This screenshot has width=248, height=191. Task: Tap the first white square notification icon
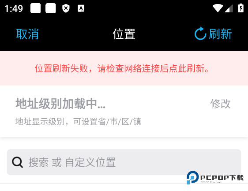coord(35,8)
